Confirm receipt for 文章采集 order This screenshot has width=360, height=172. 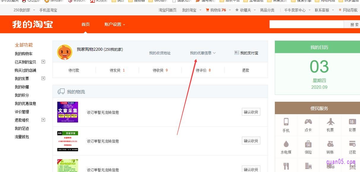[251, 112]
